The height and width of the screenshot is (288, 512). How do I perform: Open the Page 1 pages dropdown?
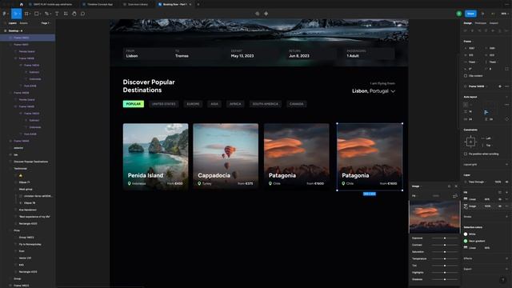tap(46, 23)
